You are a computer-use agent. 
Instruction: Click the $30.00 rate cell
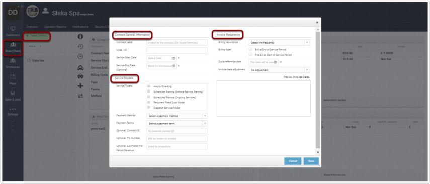pyautogui.click(x=347, y=53)
